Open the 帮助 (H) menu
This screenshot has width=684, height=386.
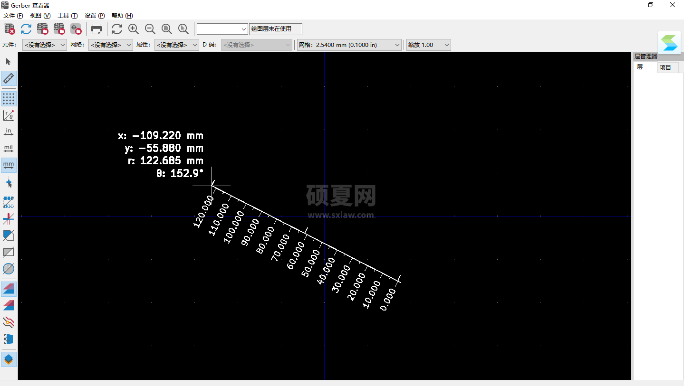tap(122, 16)
